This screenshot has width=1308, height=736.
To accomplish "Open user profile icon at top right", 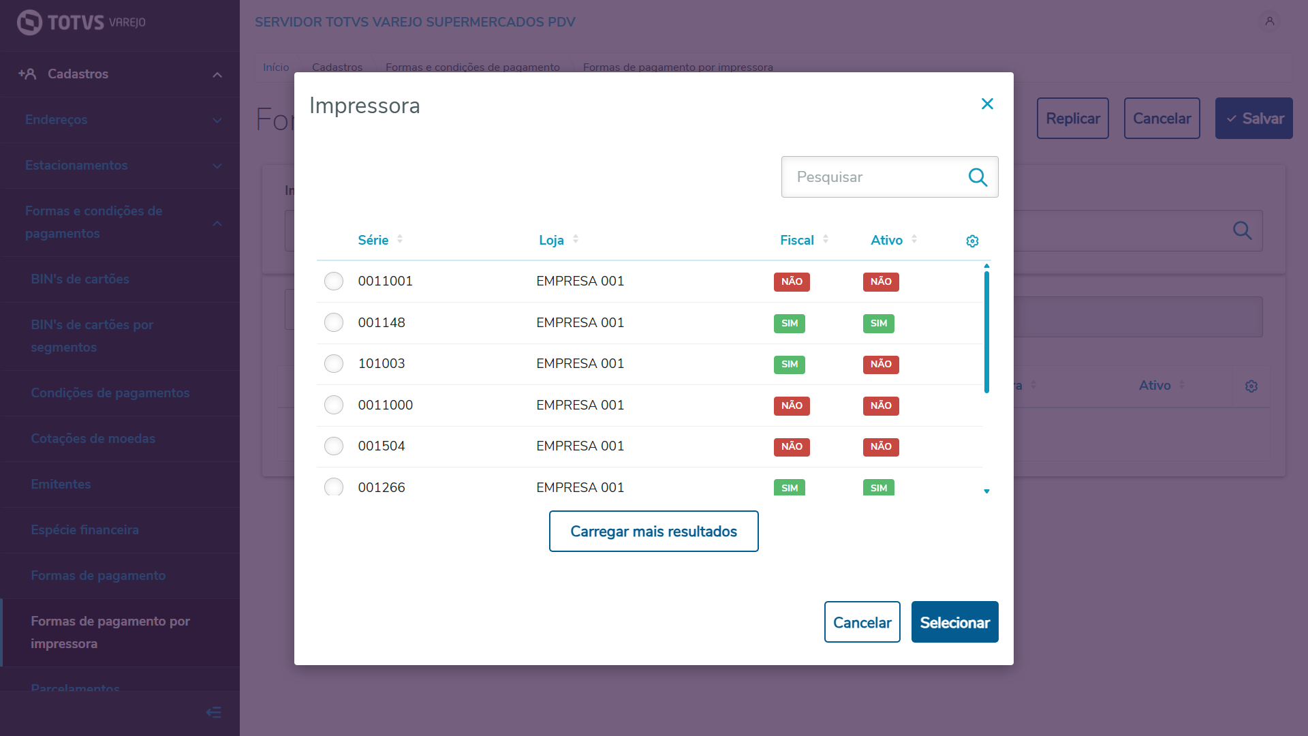I will pyautogui.click(x=1270, y=21).
